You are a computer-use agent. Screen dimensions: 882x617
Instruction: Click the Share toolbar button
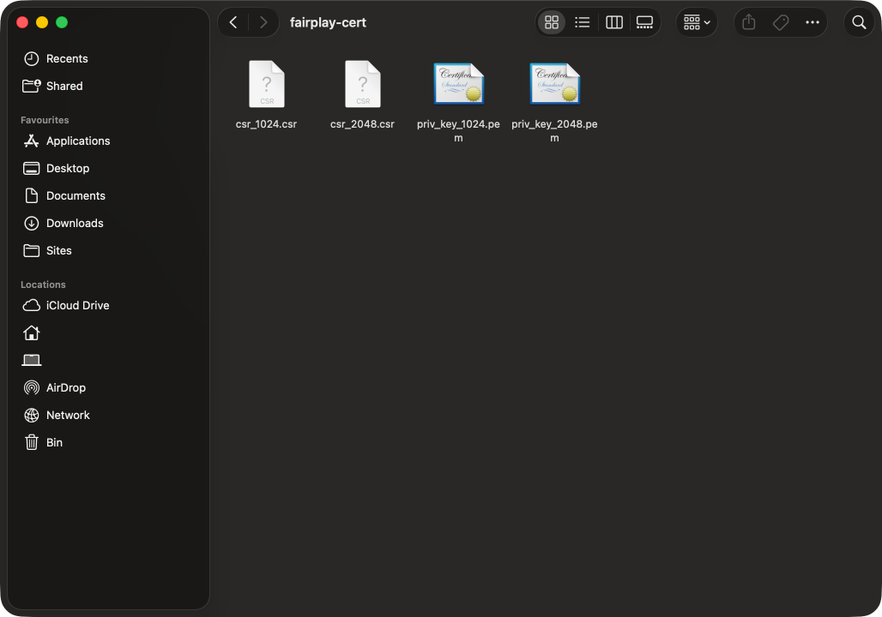749,22
